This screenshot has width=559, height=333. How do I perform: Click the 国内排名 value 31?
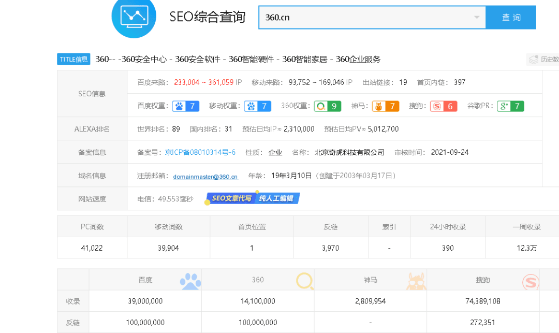[229, 129]
